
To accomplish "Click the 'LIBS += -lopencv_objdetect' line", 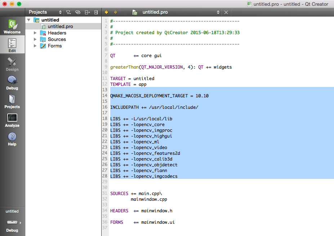I will [144, 165].
